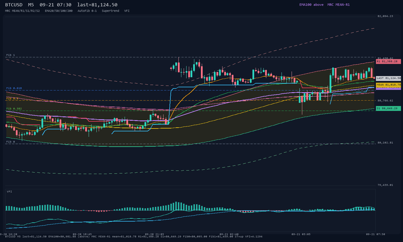Select the VFI legend entry in header
Viewport: 403px width, 242px height.
pyautogui.click(x=127, y=11)
